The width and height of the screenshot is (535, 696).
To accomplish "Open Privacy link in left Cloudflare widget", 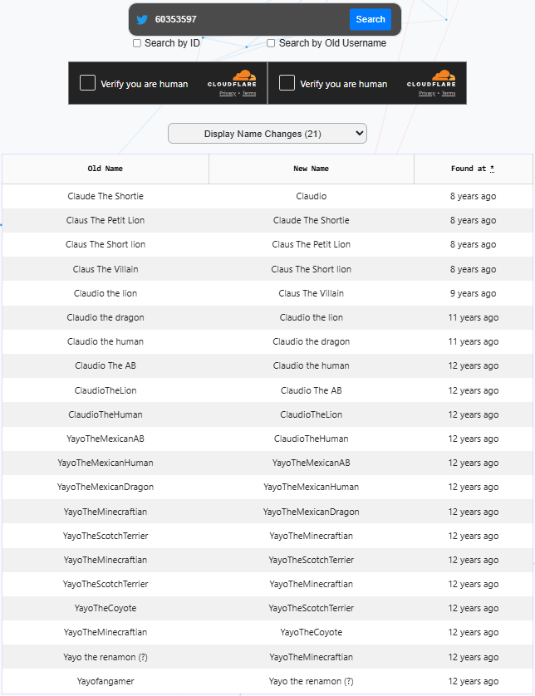I will coord(228,93).
